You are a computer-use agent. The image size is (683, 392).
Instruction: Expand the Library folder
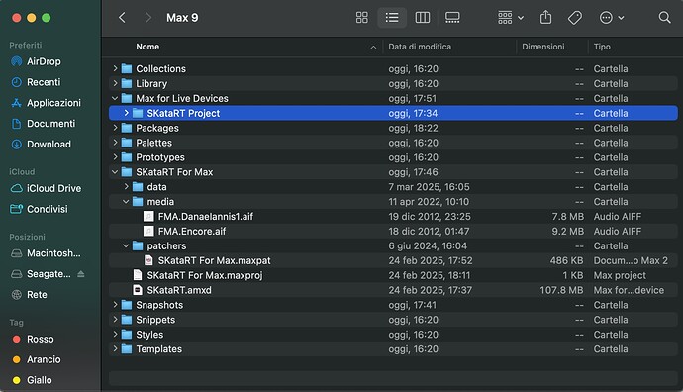point(115,83)
